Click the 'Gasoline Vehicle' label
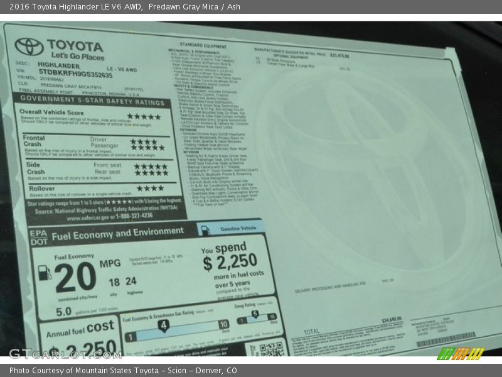 click(238, 228)
